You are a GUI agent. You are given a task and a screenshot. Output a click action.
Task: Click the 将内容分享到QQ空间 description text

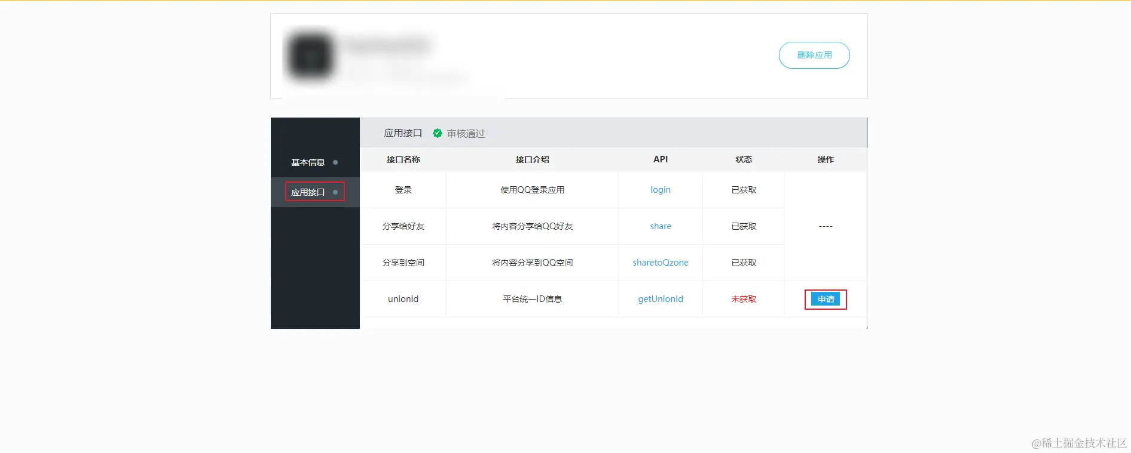533,263
